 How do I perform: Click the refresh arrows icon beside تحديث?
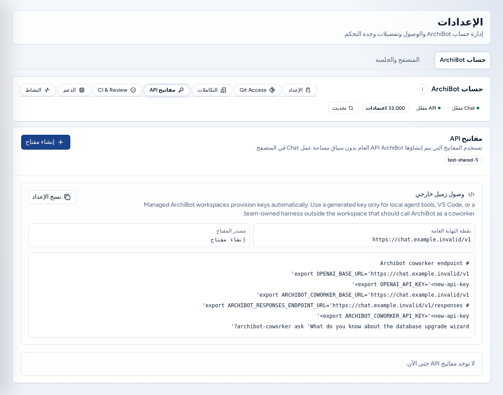point(351,108)
